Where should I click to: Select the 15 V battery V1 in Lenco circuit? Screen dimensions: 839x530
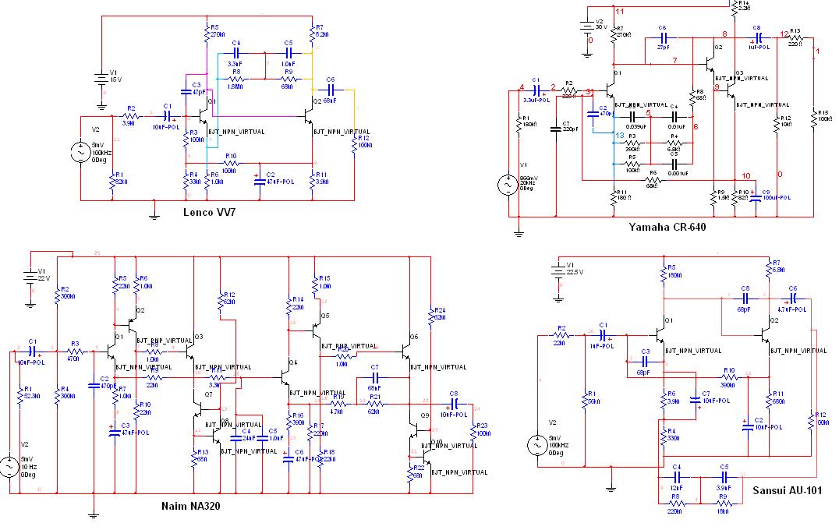coord(101,79)
